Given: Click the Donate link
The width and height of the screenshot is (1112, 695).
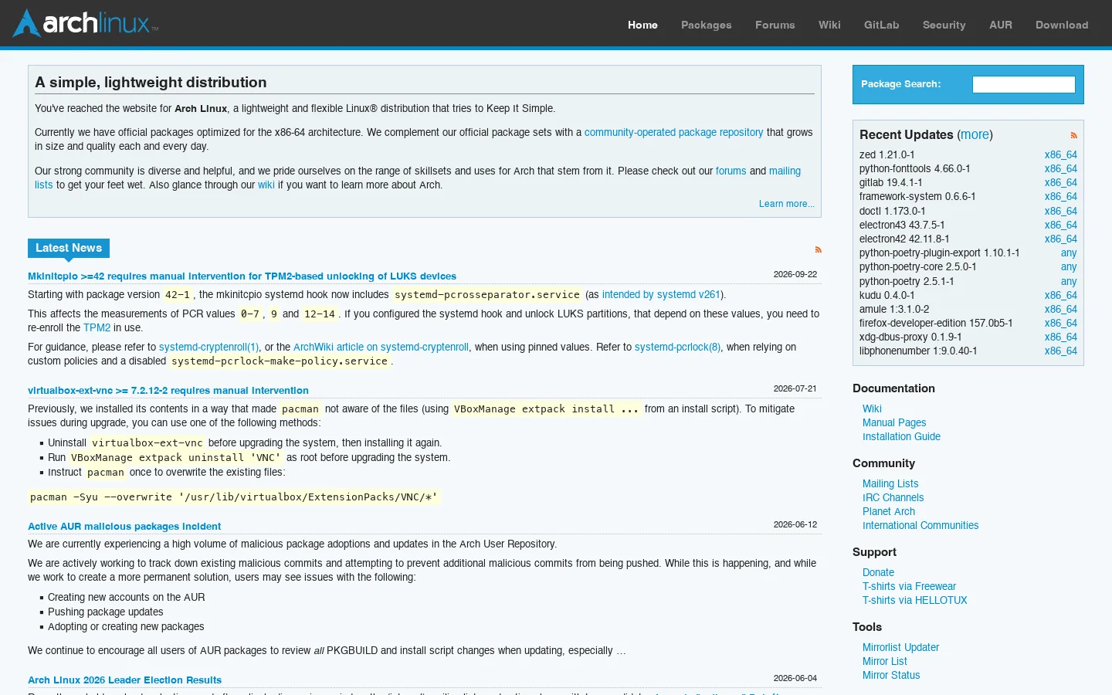Looking at the screenshot, I should (878, 572).
